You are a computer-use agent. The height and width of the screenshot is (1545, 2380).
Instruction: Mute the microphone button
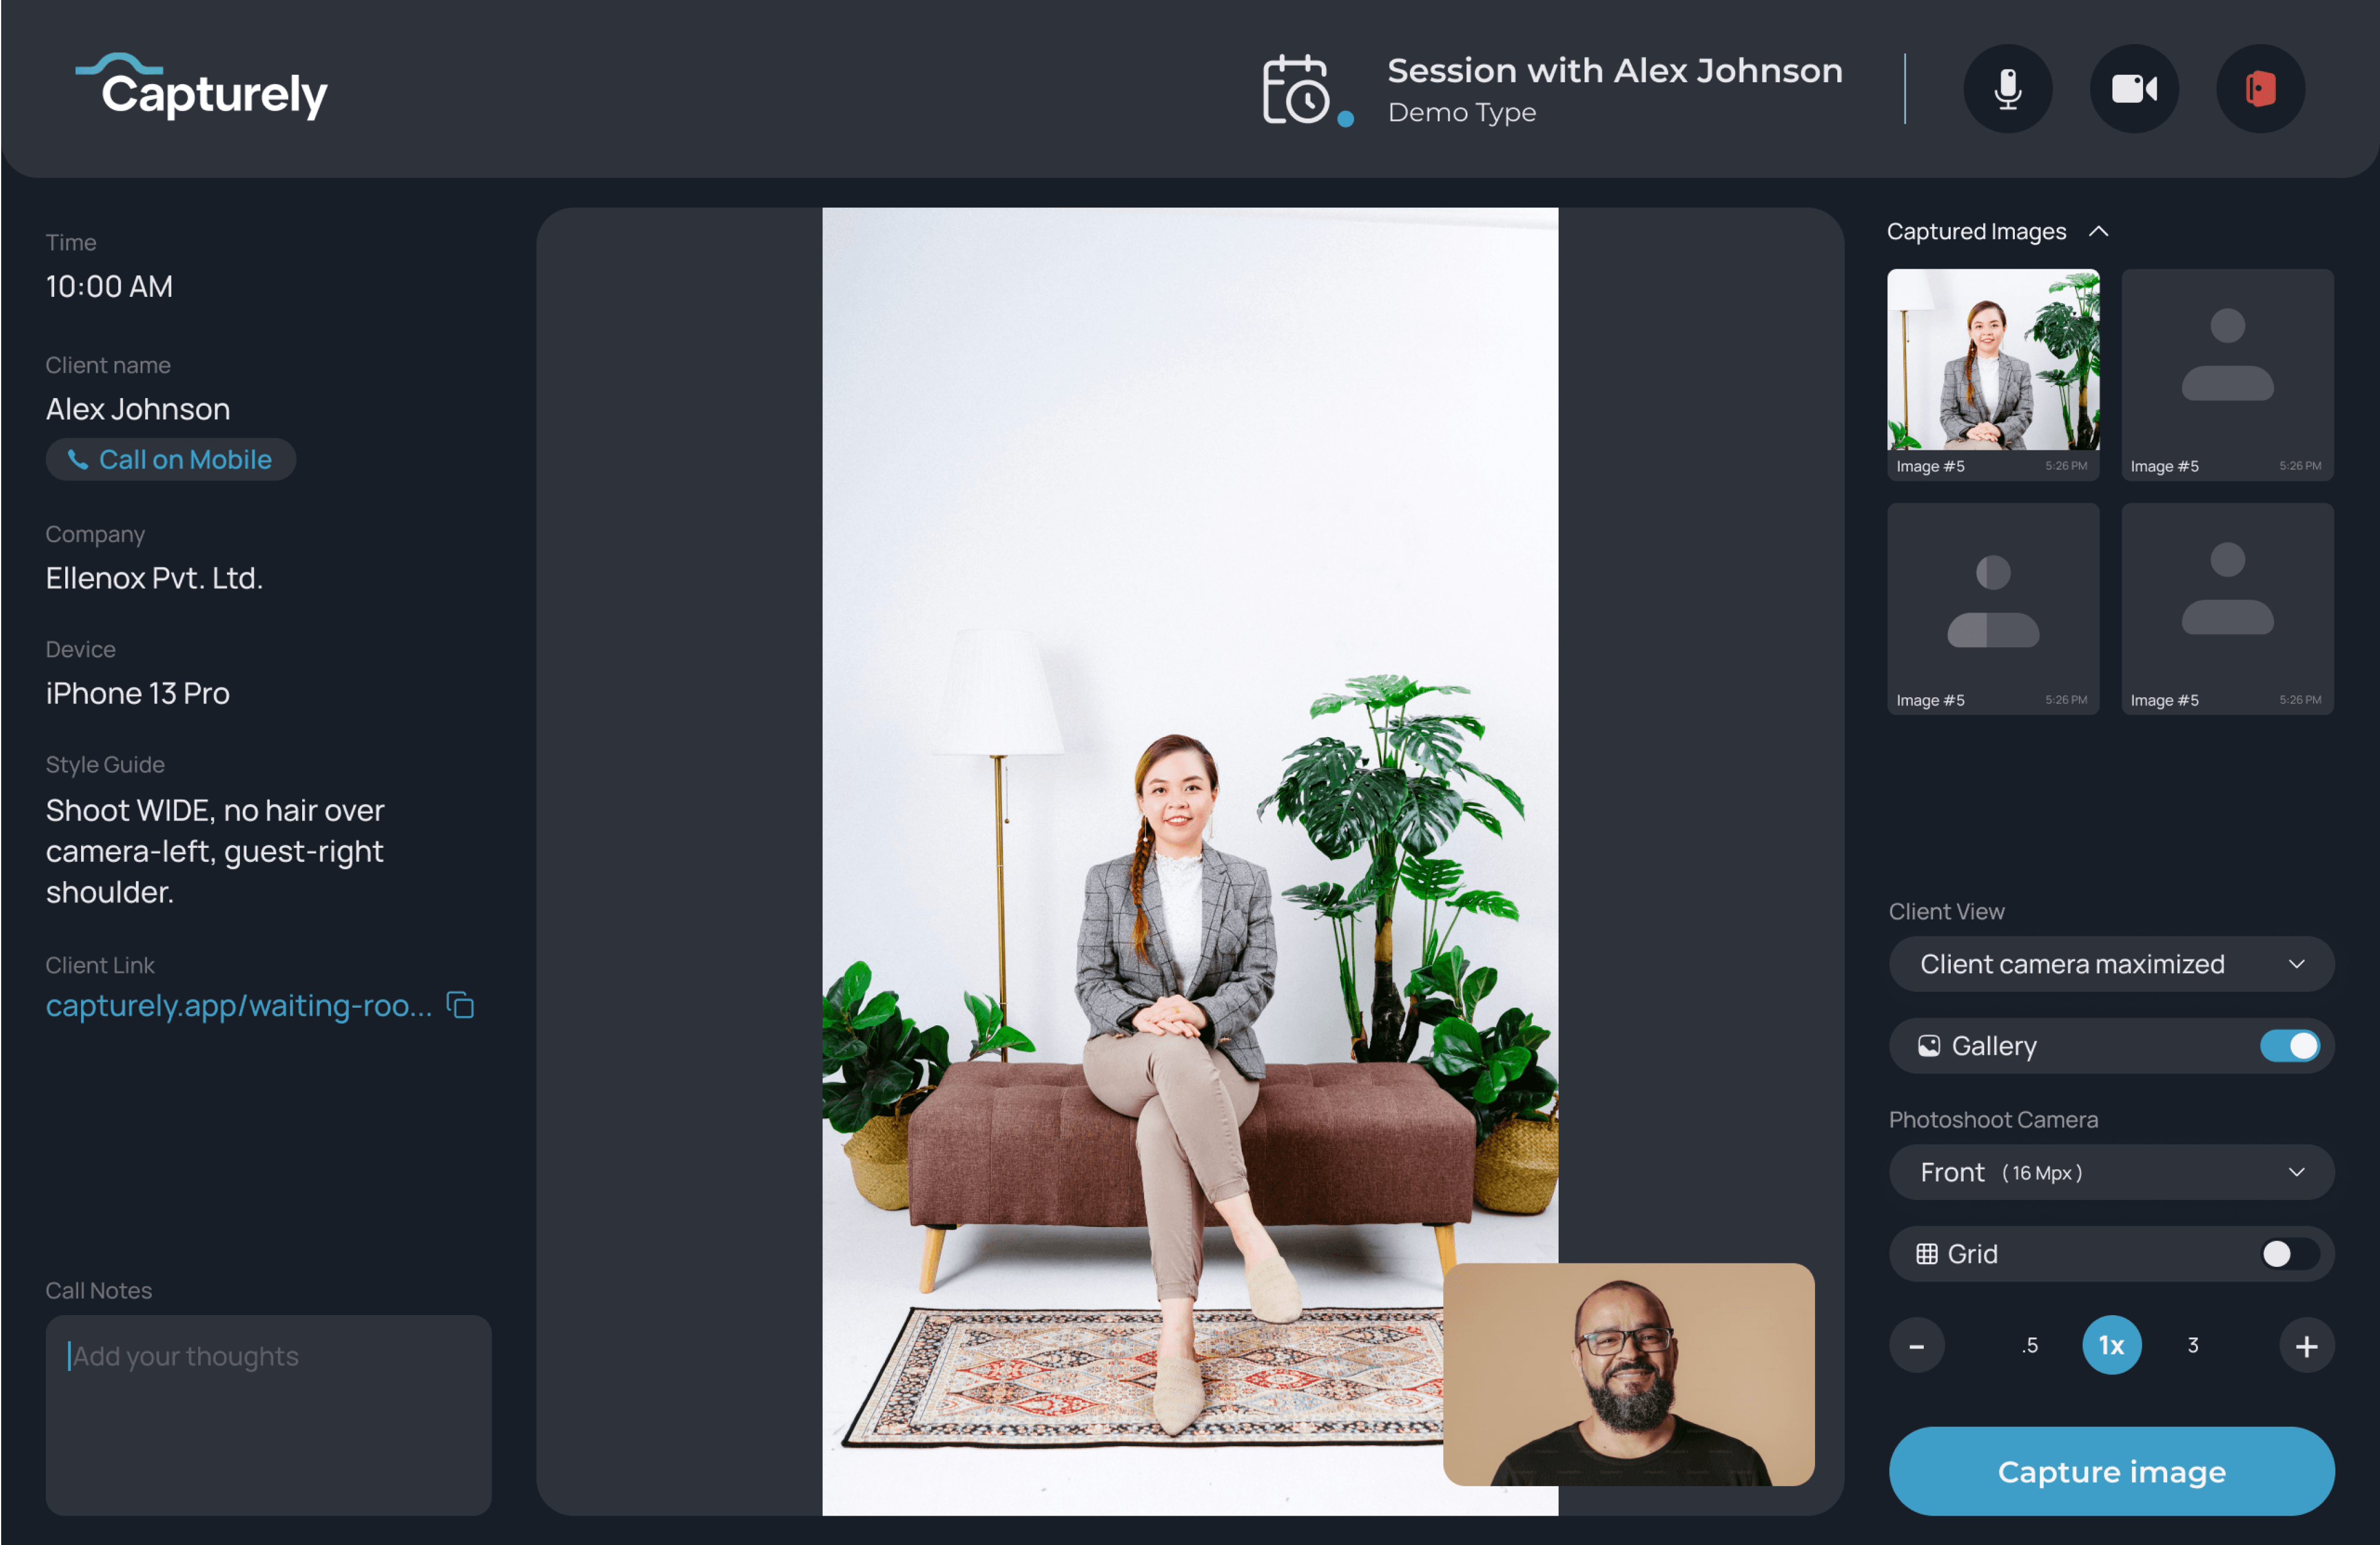2007,89
